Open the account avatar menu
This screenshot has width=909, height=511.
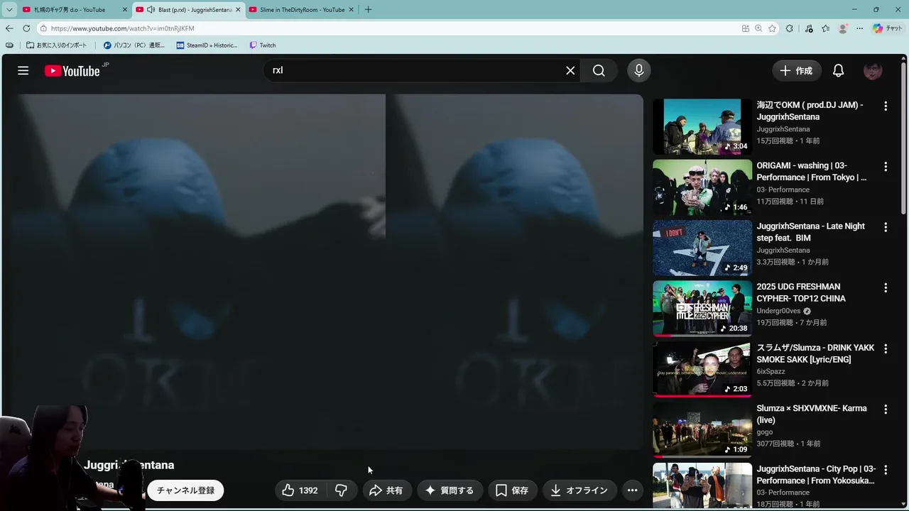[873, 70]
